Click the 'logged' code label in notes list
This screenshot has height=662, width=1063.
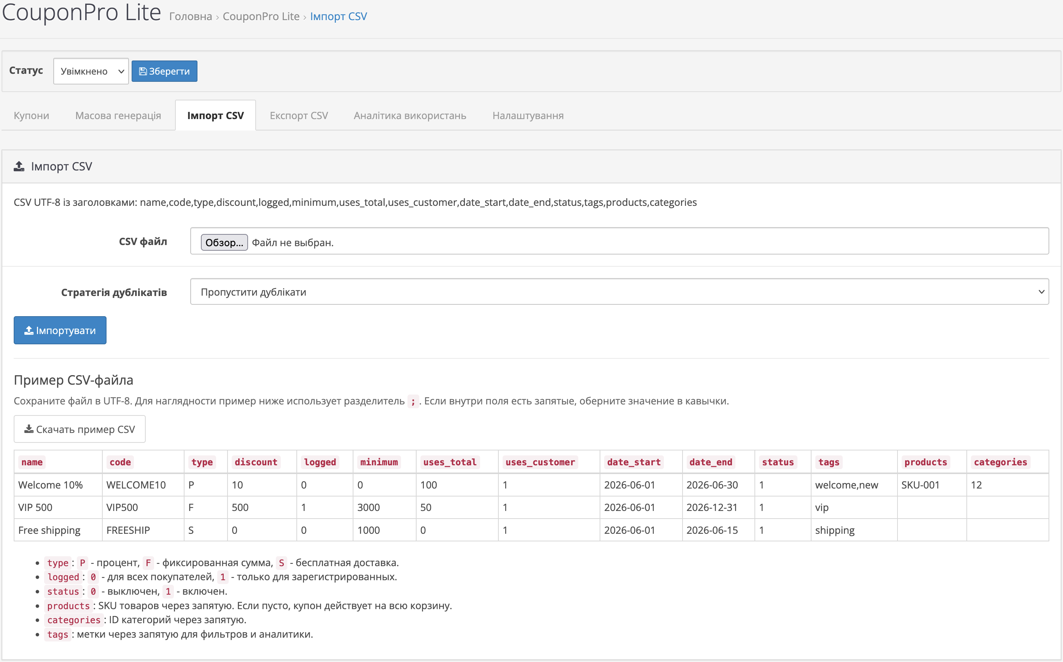coord(63,577)
